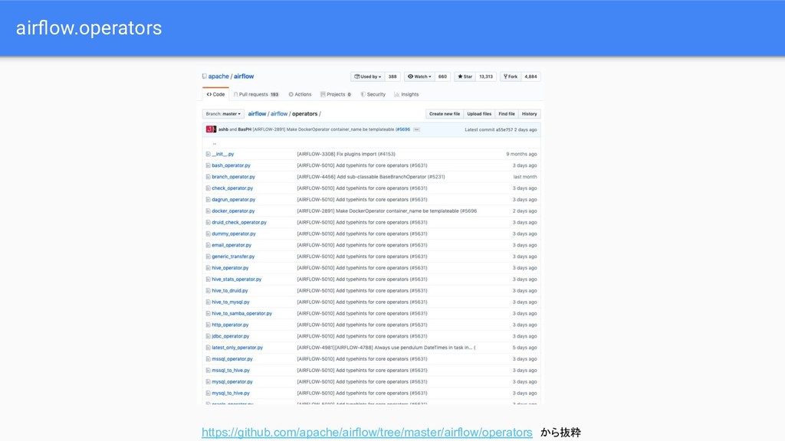The image size is (785, 441).
Task: Open check_operator.py file
Action: 232,188
